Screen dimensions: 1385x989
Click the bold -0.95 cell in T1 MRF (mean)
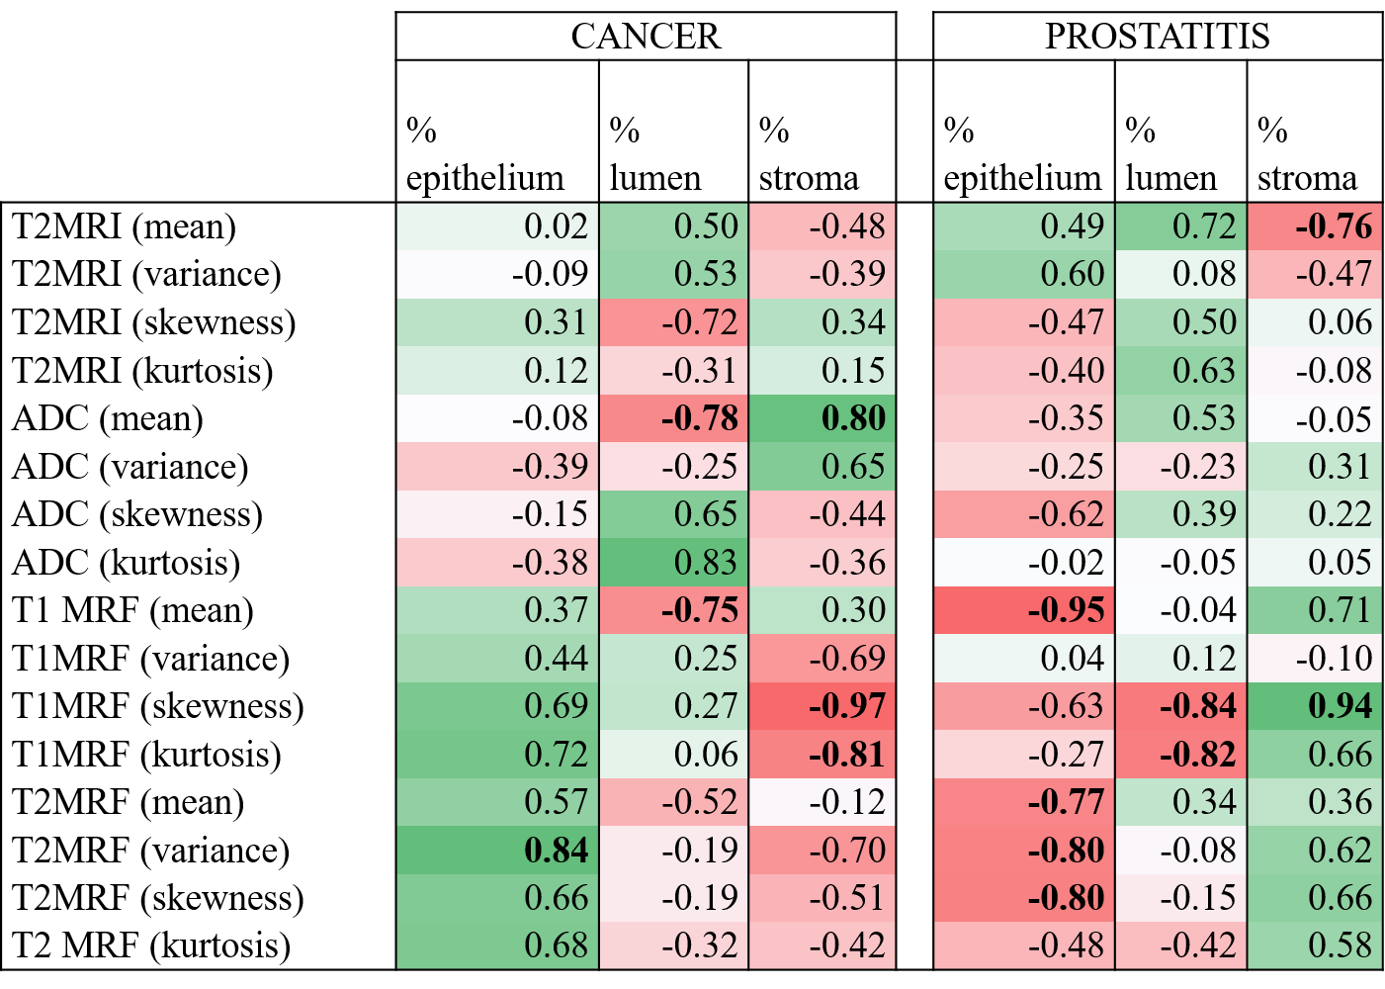point(1066,610)
